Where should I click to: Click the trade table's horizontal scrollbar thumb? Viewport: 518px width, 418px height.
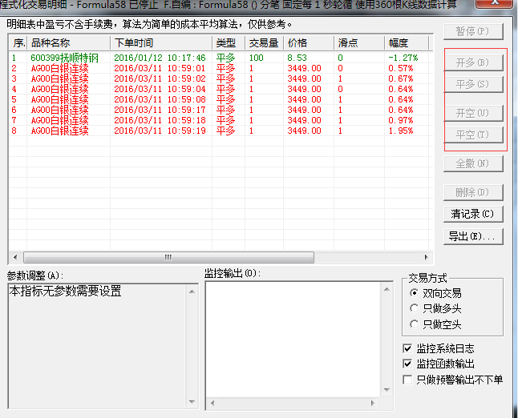pos(168,257)
